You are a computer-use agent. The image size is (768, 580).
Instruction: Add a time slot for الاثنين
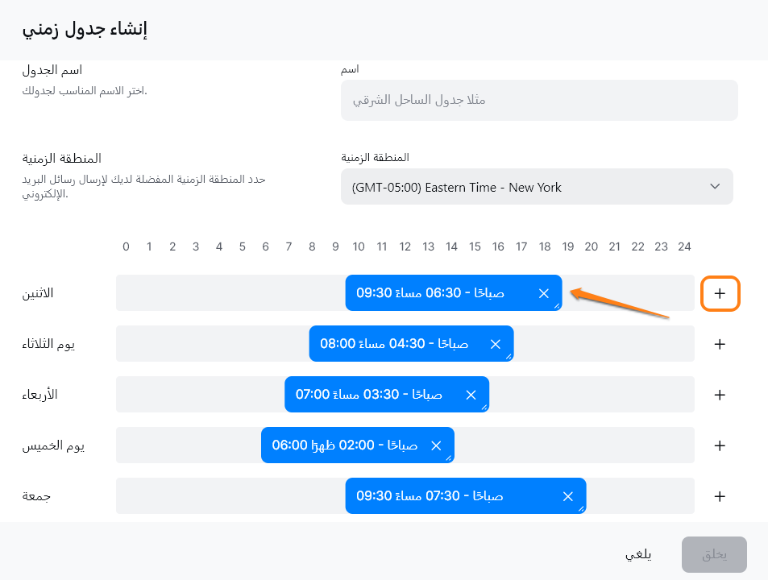720,294
